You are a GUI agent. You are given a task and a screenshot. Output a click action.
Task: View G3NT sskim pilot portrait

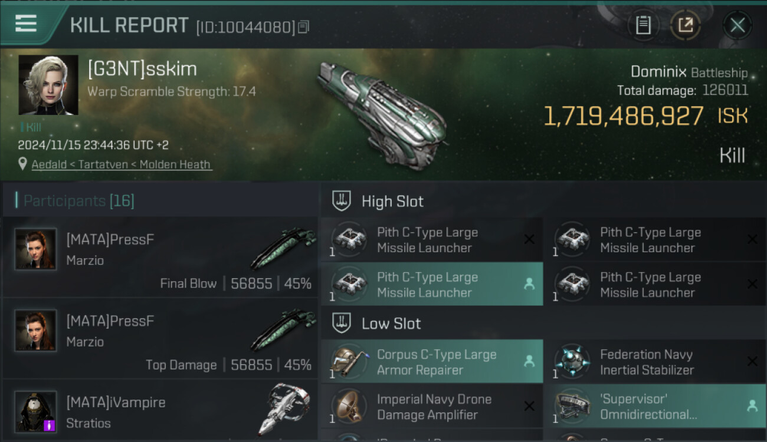pyautogui.click(x=48, y=85)
